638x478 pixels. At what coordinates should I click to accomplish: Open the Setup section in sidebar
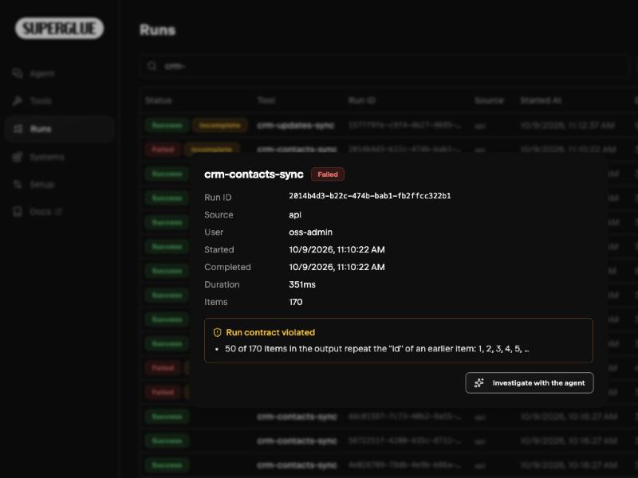pyautogui.click(x=59, y=185)
